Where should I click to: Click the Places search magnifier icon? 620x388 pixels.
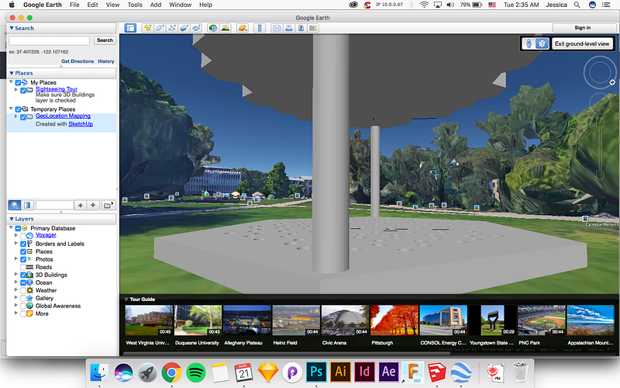(x=15, y=205)
